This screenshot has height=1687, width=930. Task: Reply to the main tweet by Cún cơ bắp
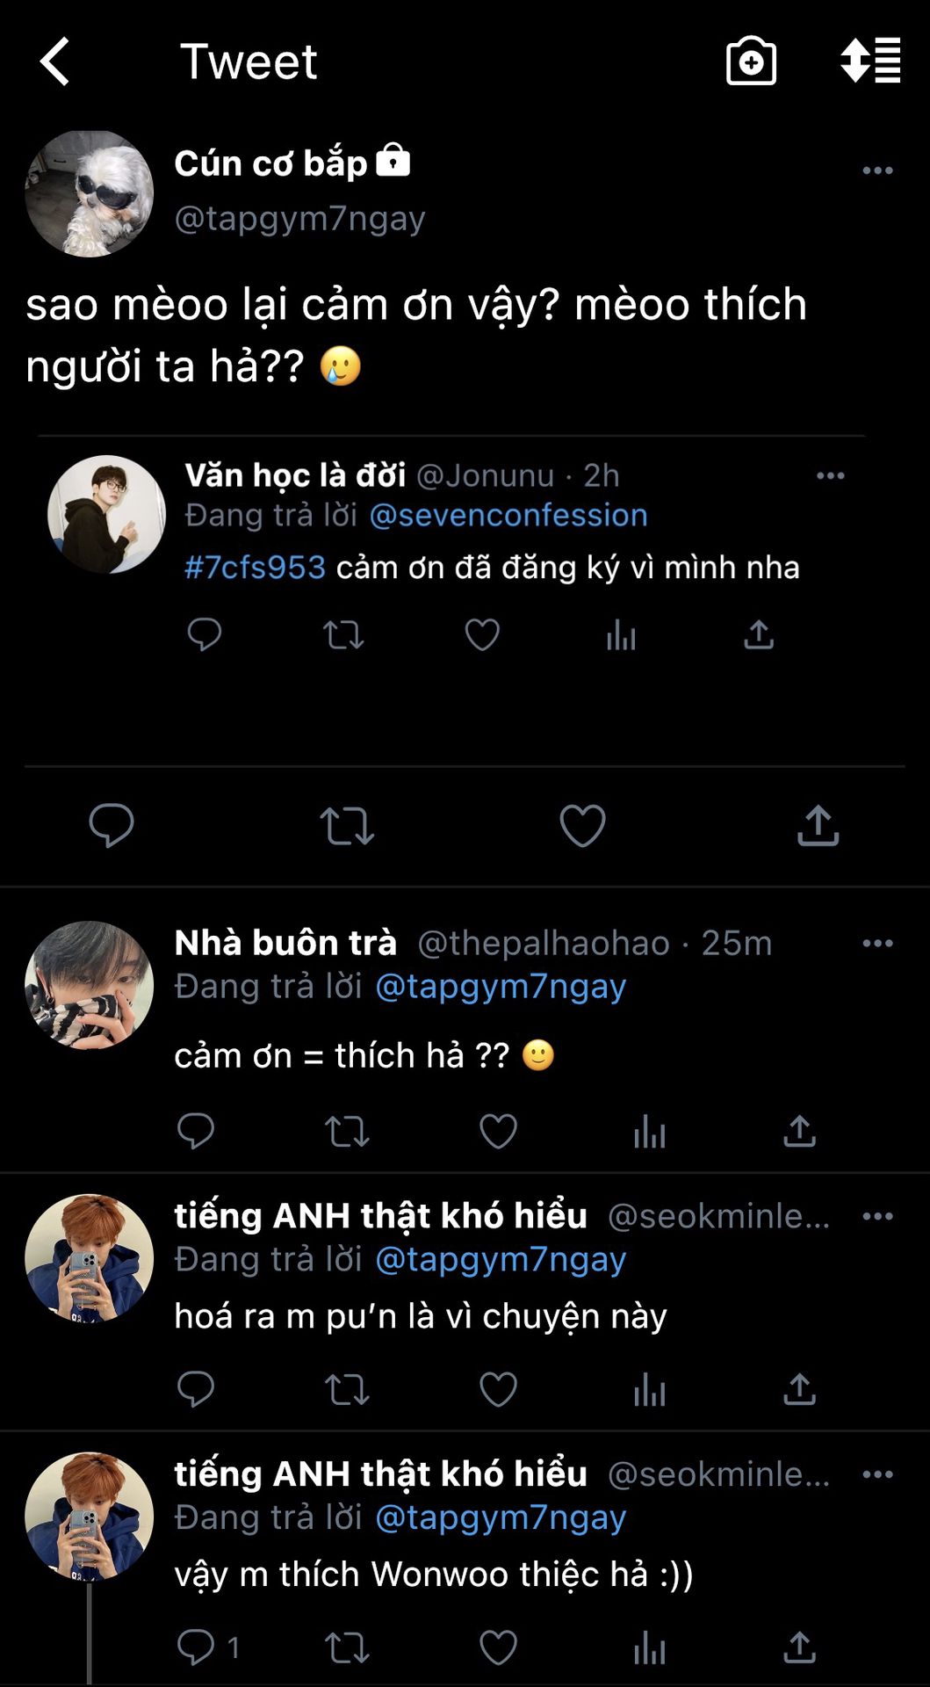click(x=112, y=826)
